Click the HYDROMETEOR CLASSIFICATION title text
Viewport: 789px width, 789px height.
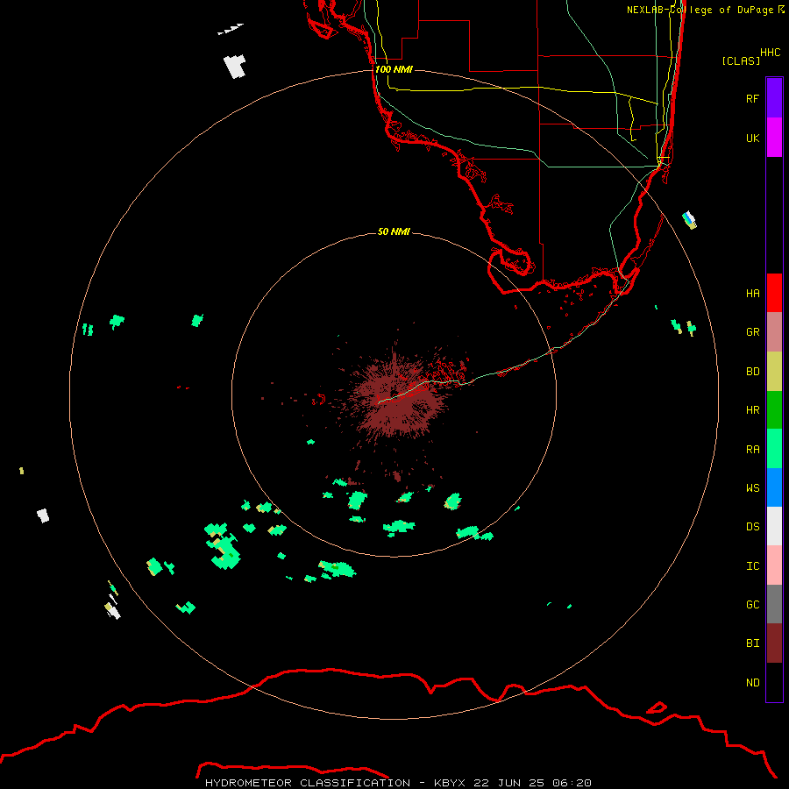pyautogui.click(x=308, y=783)
